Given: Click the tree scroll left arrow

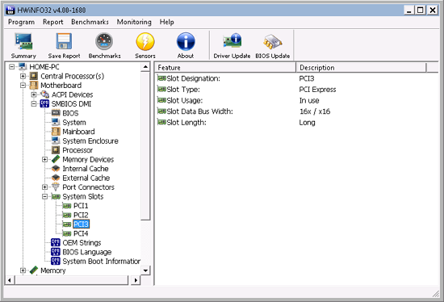Looking at the screenshot, I should (x=10, y=280).
